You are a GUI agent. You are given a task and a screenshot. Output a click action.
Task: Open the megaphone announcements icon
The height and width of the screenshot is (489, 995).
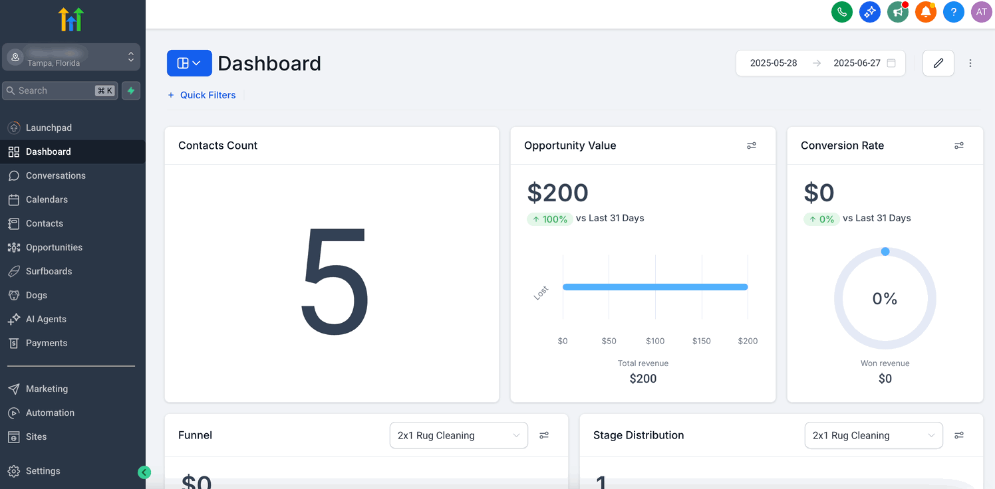point(898,12)
